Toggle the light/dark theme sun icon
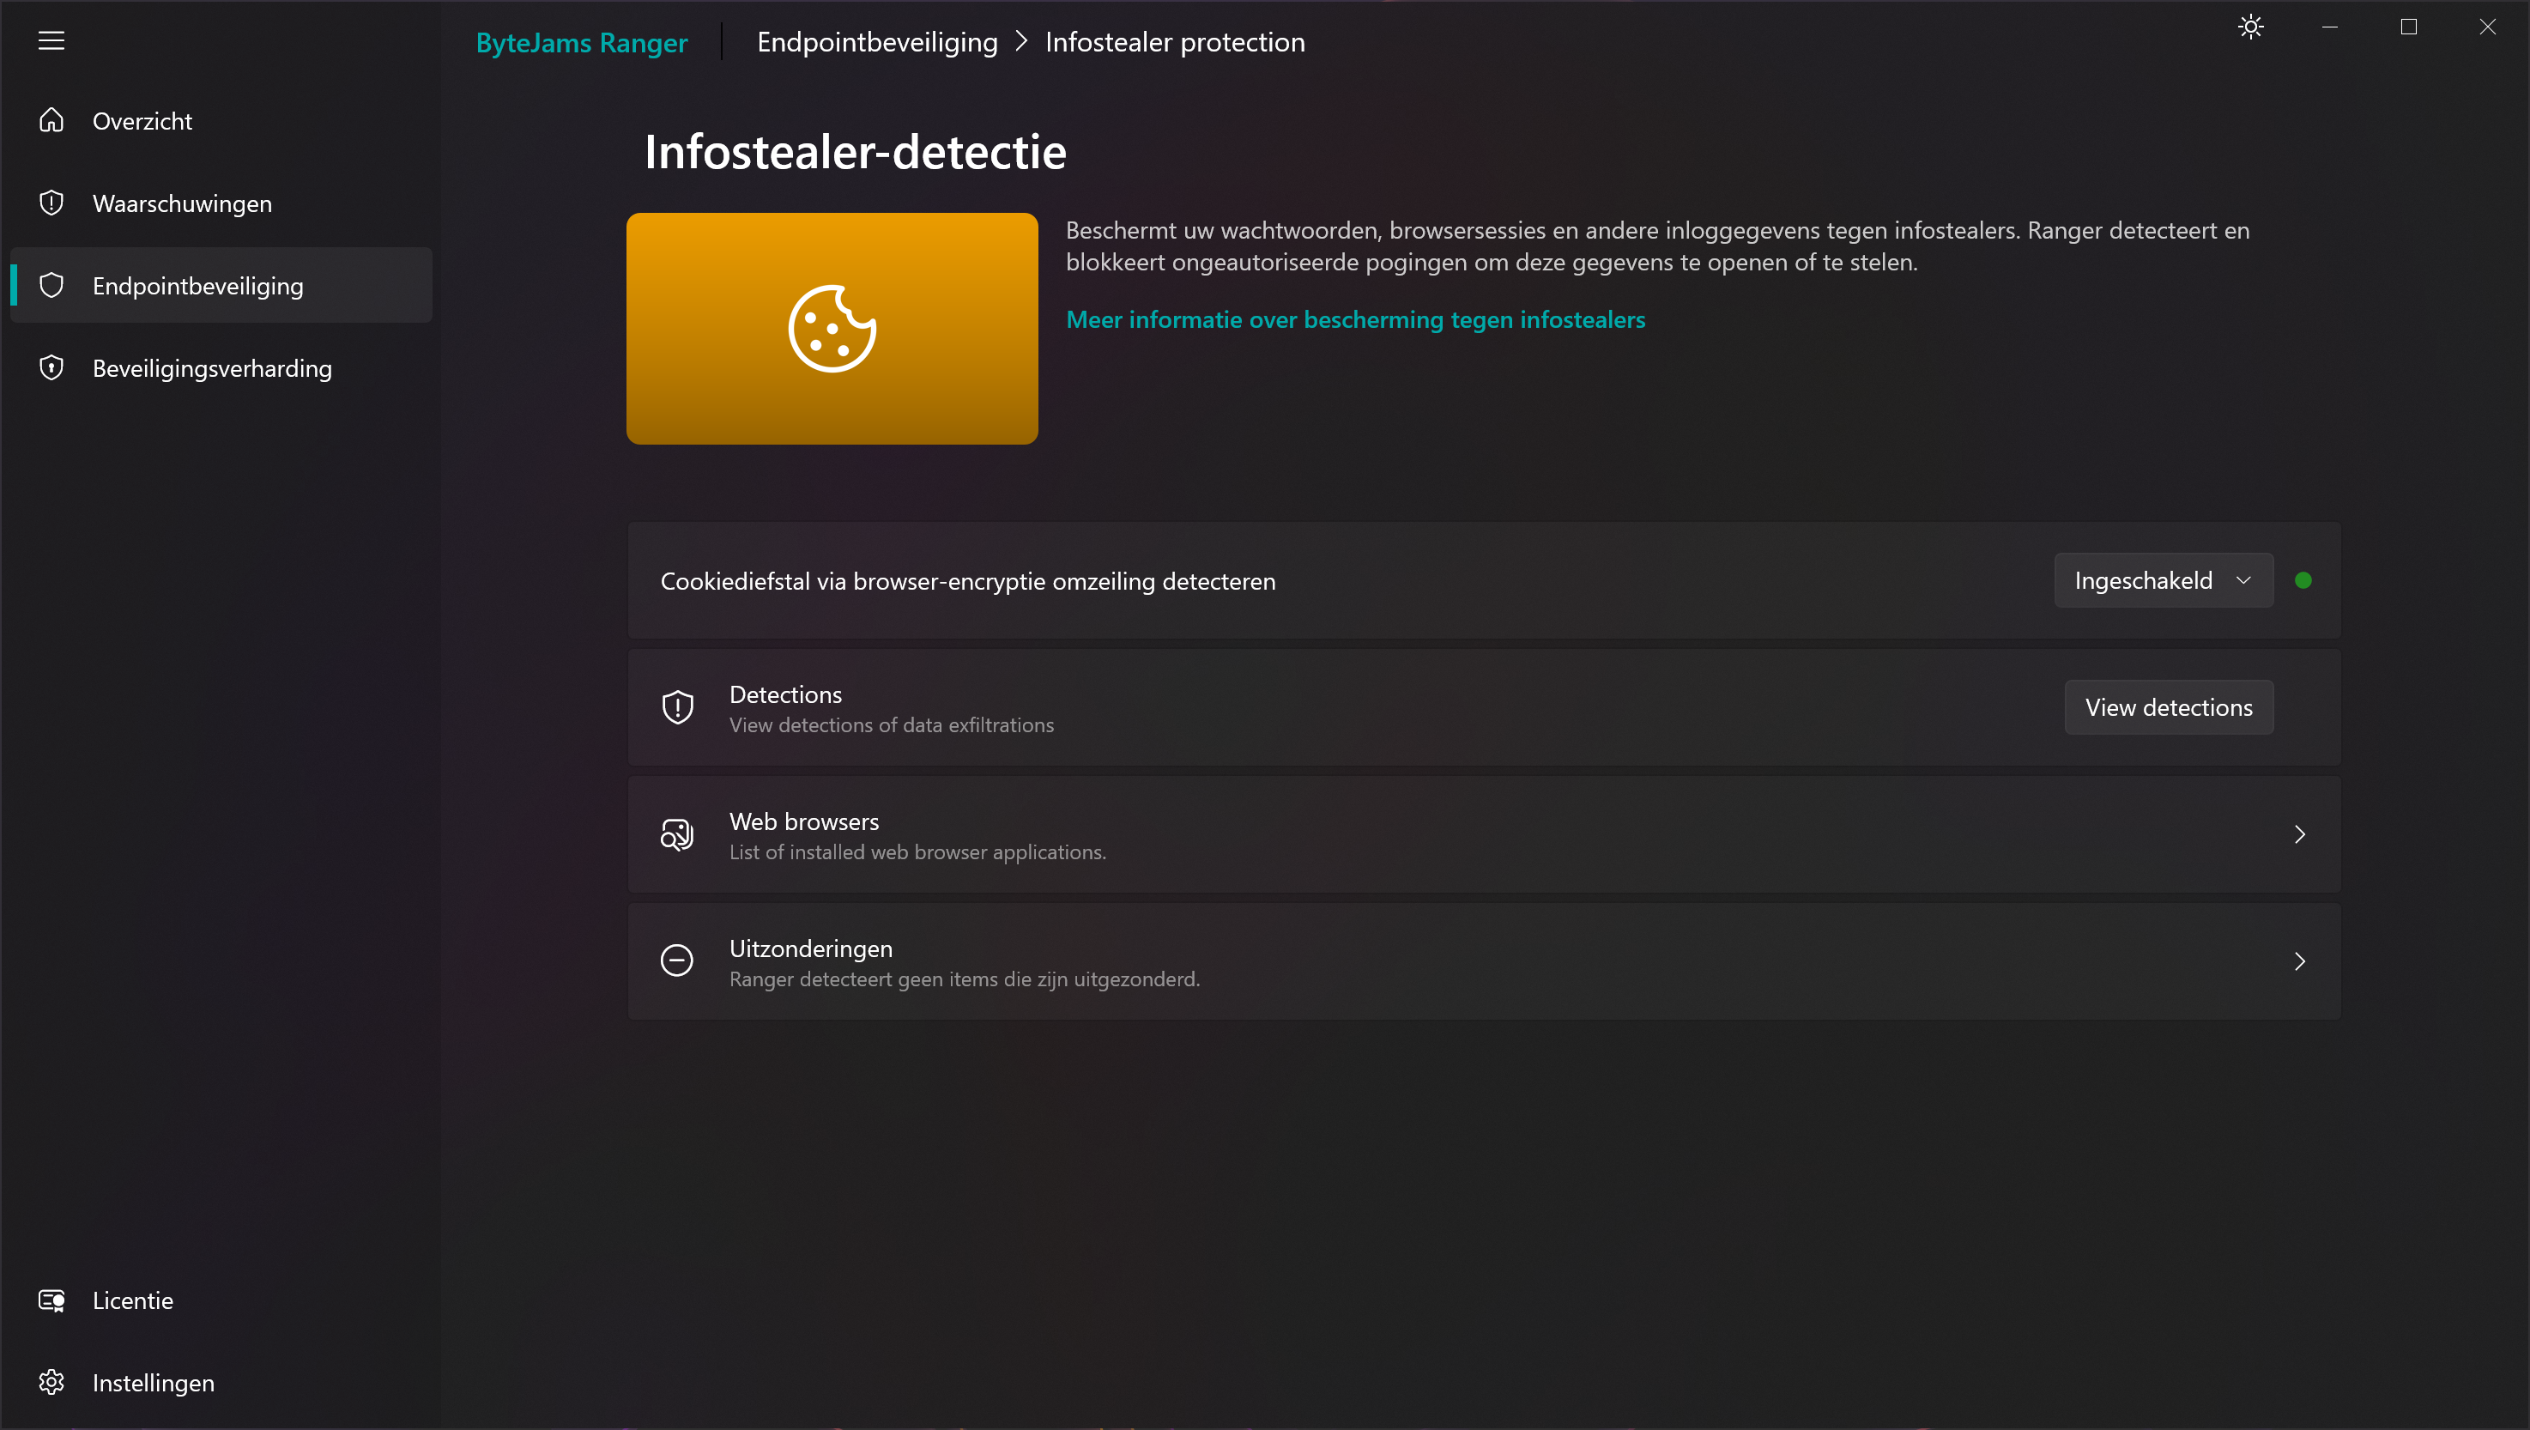 2251,27
